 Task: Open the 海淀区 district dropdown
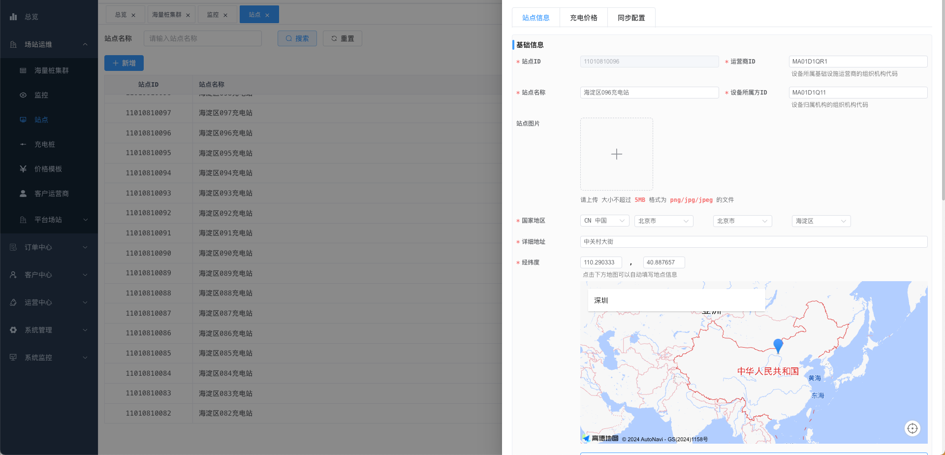[x=821, y=221]
